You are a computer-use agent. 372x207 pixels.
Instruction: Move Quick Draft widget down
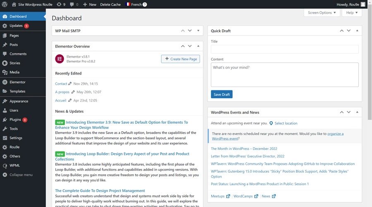349,31
